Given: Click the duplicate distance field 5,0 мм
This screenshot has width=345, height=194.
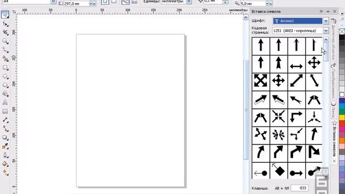Looking at the screenshot, I should point(253,4).
